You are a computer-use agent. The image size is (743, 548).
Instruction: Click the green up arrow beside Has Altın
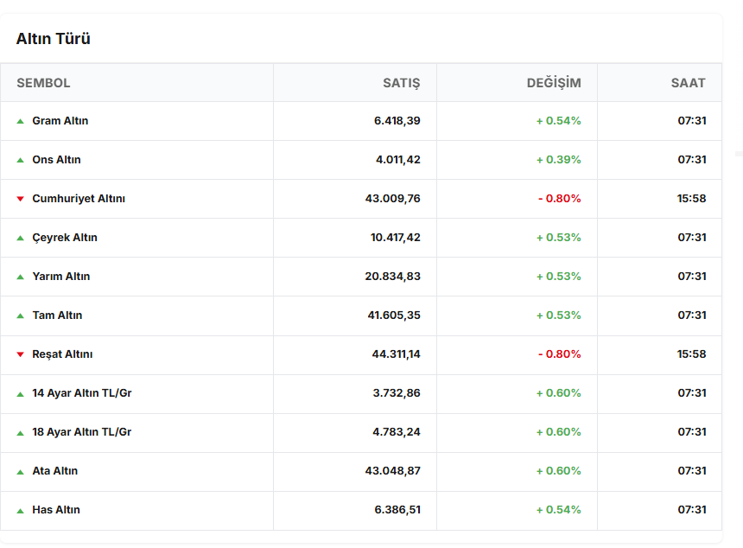click(x=21, y=511)
